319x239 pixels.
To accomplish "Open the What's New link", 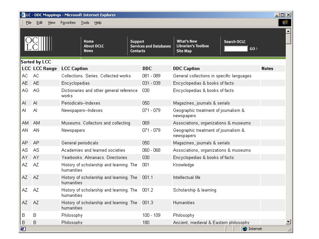I will click(x=187, y=41).
